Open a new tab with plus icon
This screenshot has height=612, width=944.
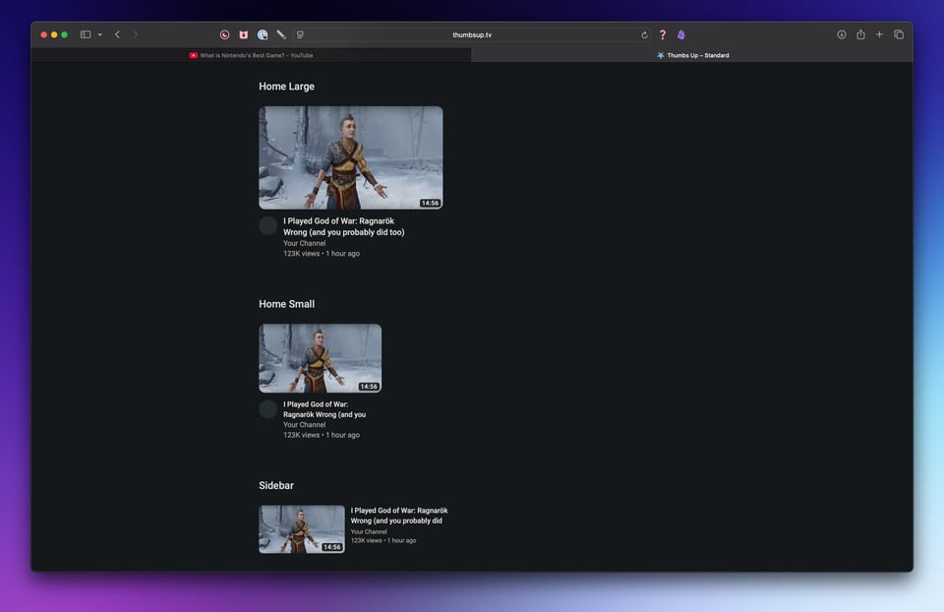pos(879,34)
